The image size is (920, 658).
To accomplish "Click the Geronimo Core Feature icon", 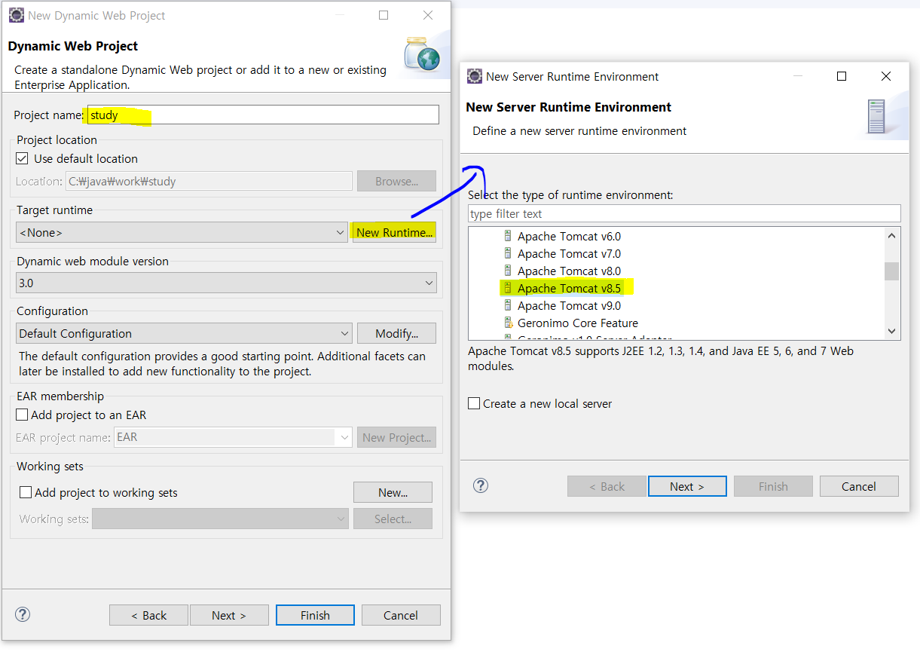I will (x=508, y=323).
